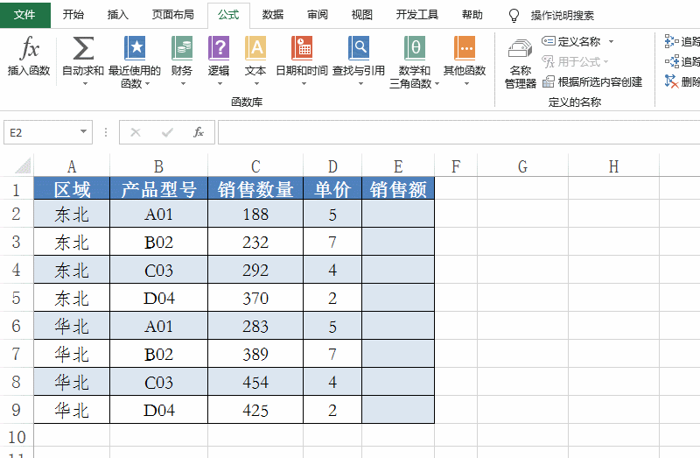Click the header cell 销售额
700x458 pixels.
pyautogui.click(x=398, y=188)
